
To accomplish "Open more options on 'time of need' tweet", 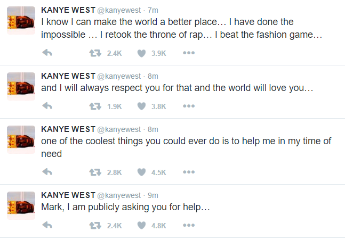I will coord(189,172).
